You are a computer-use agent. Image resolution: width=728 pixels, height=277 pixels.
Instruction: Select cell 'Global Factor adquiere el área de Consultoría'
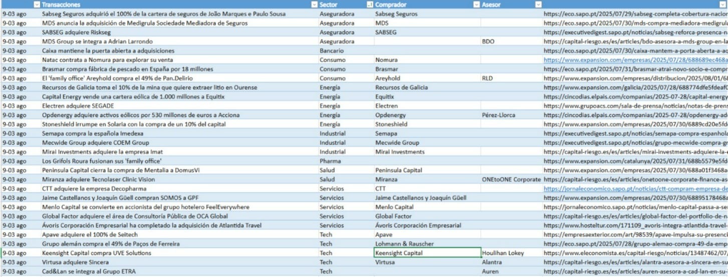click(179, 216)
